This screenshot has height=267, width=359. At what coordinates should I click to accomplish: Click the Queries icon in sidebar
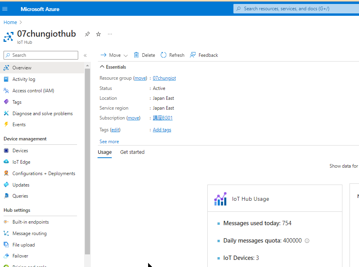tap(6, 196)
